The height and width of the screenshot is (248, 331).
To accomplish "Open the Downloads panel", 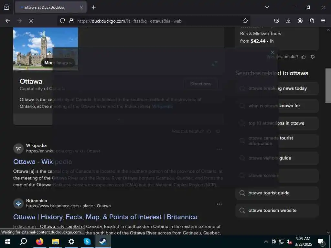I will click(288, 21).
